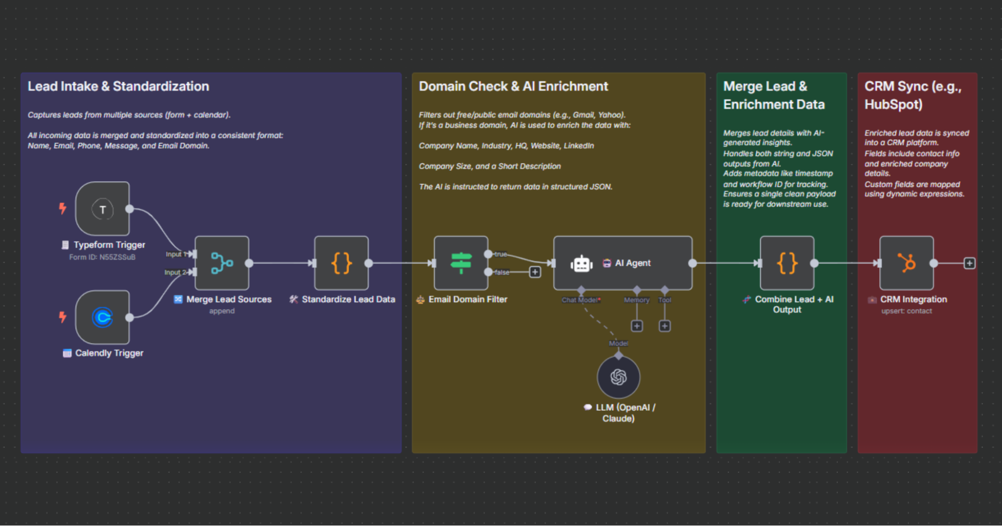Click the Merge Lead Sources node icon

coord(221,262)
